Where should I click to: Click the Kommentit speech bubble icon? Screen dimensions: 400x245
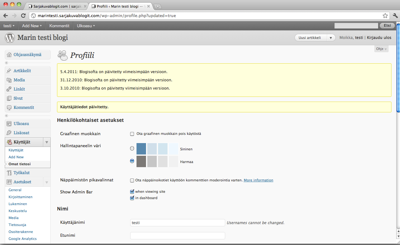click(x=9, y=108)
